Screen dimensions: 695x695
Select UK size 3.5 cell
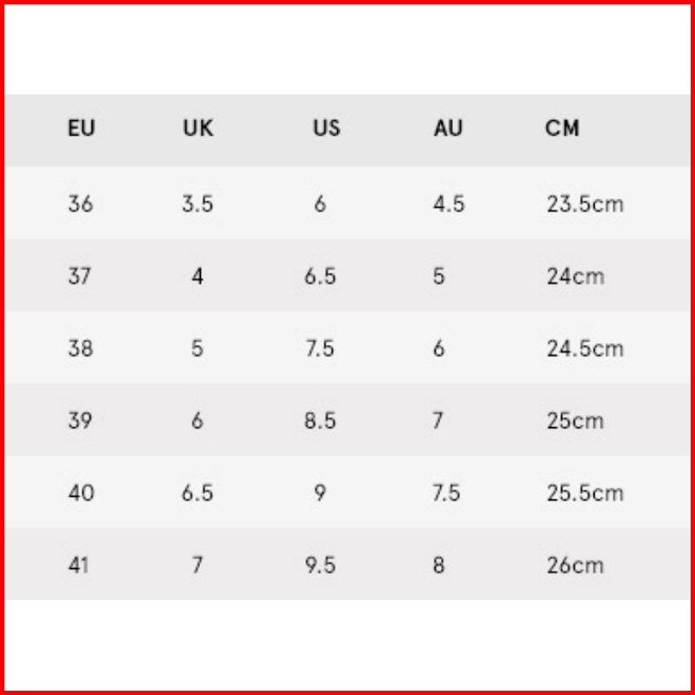[197, 204]
